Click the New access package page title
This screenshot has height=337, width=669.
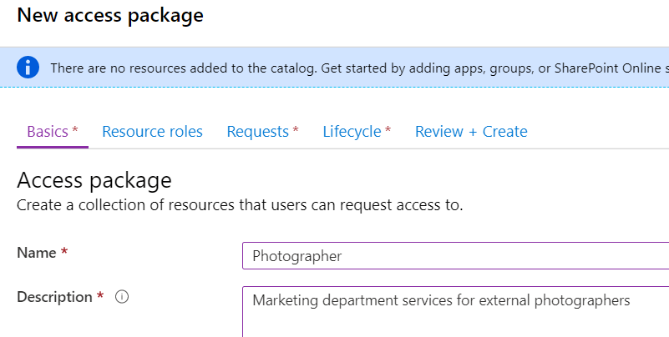[109, 15]
